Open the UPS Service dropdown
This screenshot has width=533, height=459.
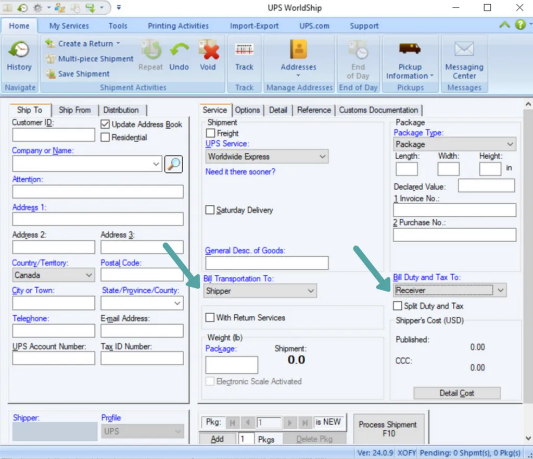click(x=266, y=156)
